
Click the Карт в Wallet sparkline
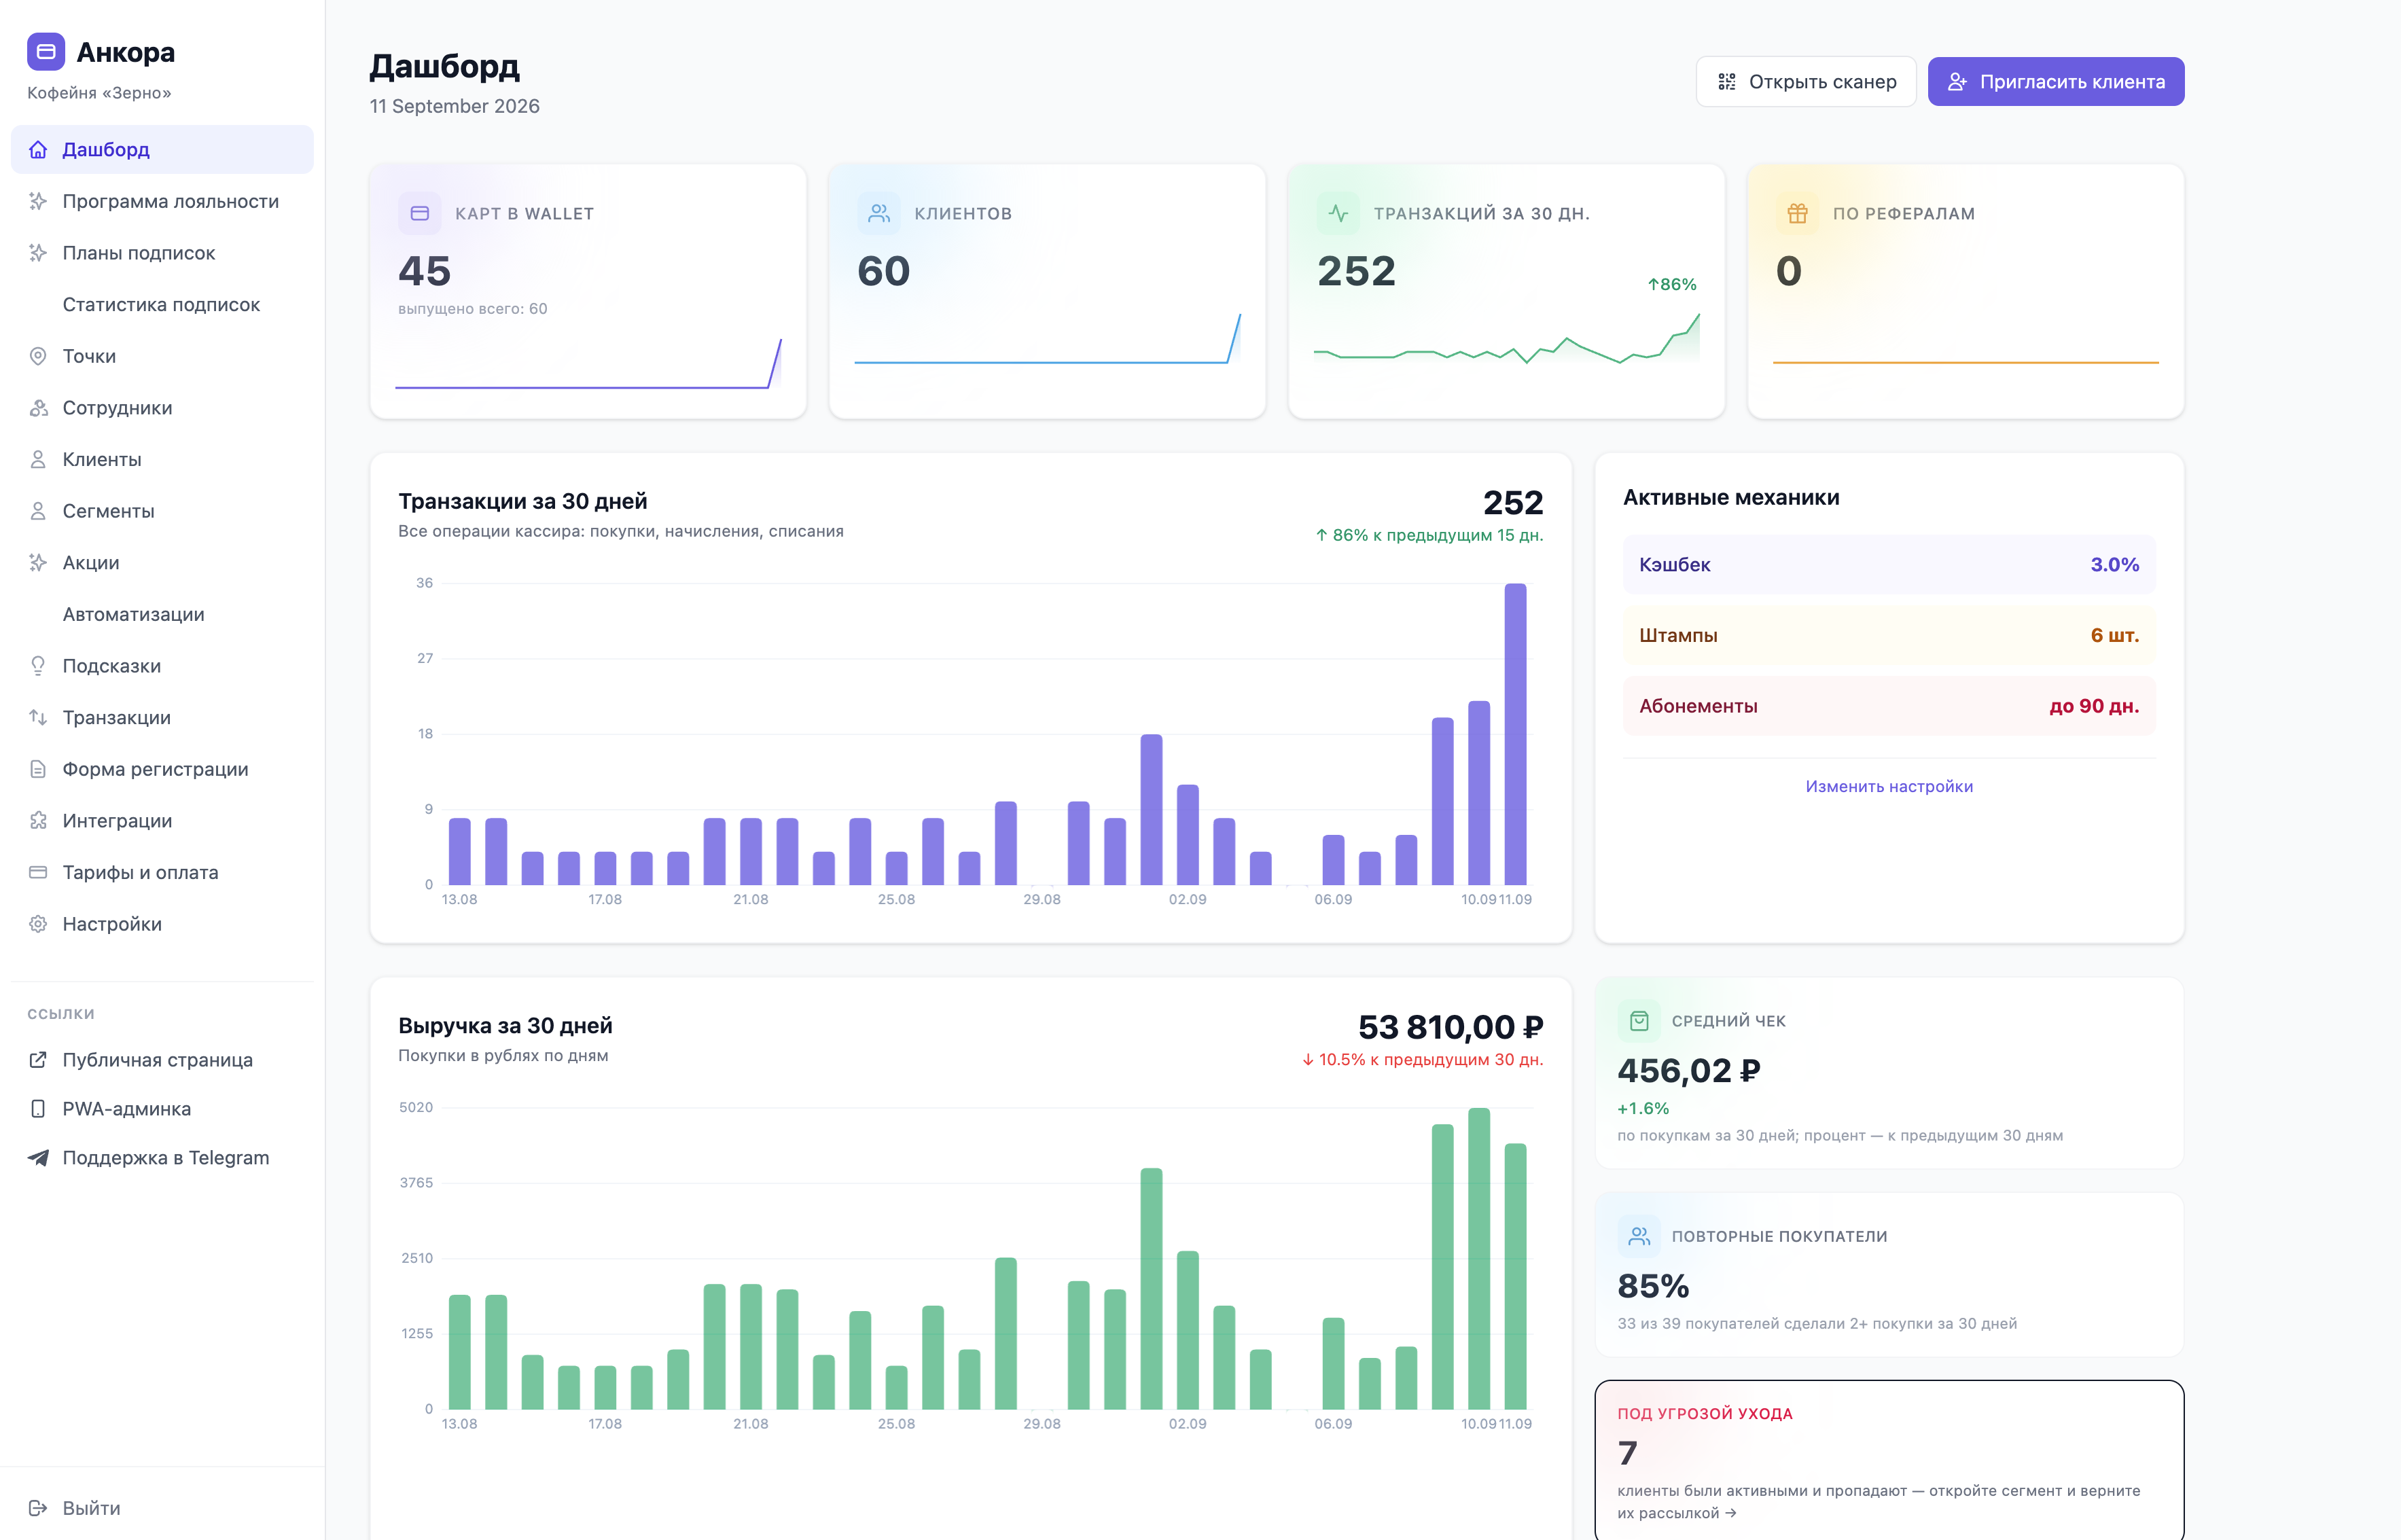[588, 363]
